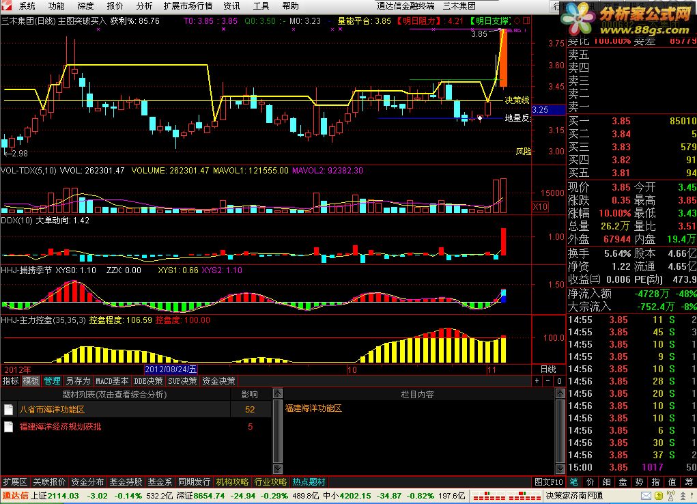Viewport: 697px width, 504px height.
Task: Switch to the 机构攻略 tab
Action: (x=232, y=481)
